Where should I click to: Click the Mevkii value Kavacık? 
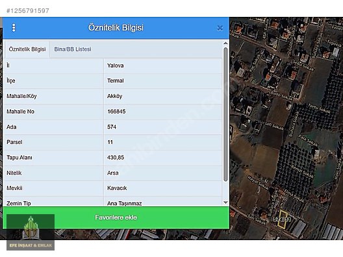tap(117, 188)
